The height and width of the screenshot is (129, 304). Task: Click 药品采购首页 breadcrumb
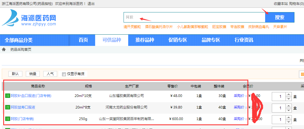coord(21,50)
